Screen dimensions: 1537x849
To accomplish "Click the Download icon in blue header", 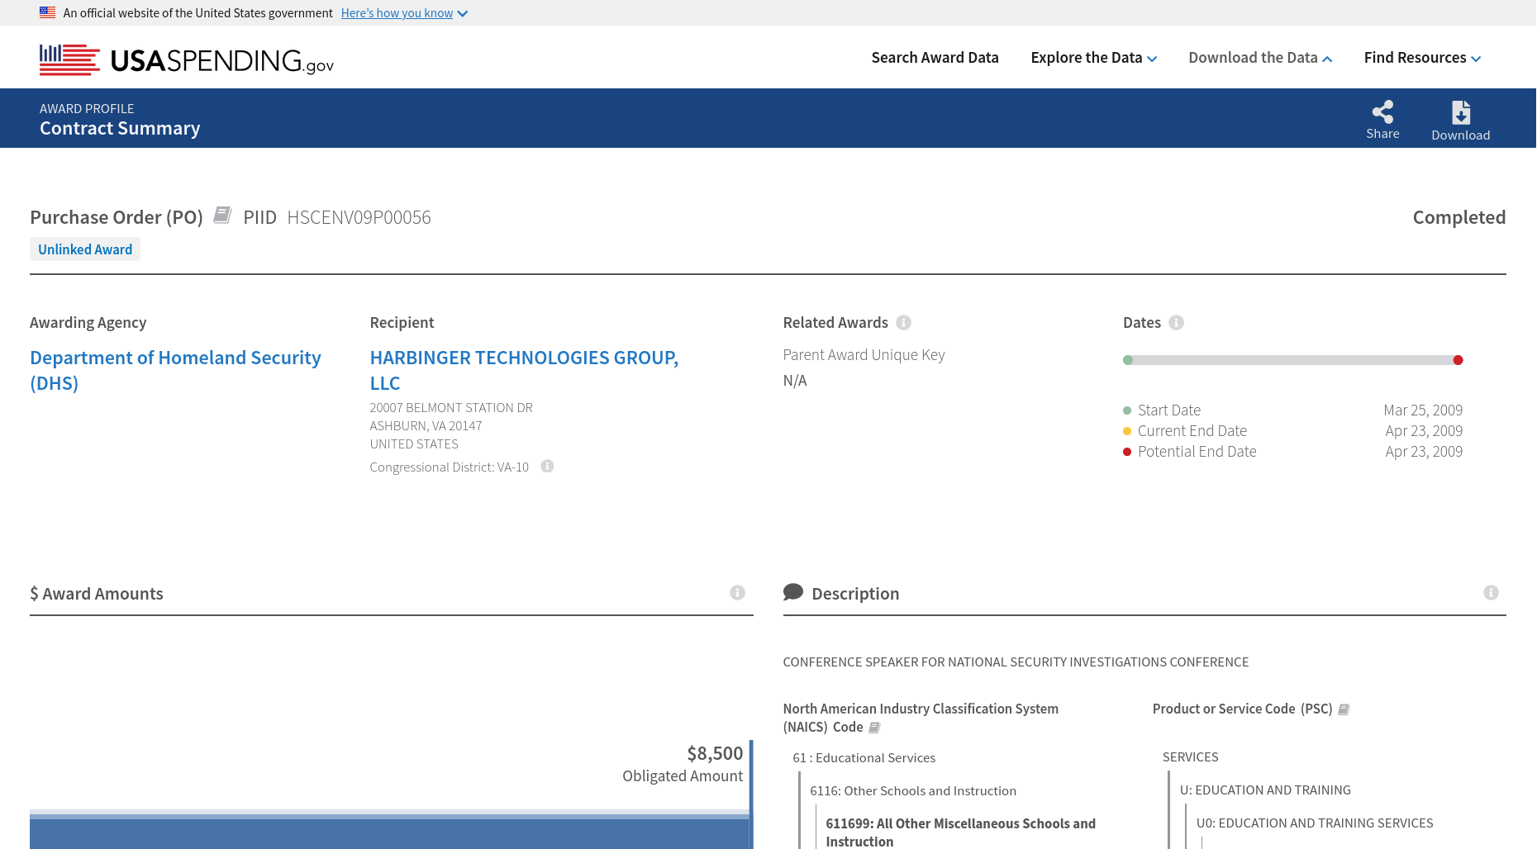I will (1460, 121).
